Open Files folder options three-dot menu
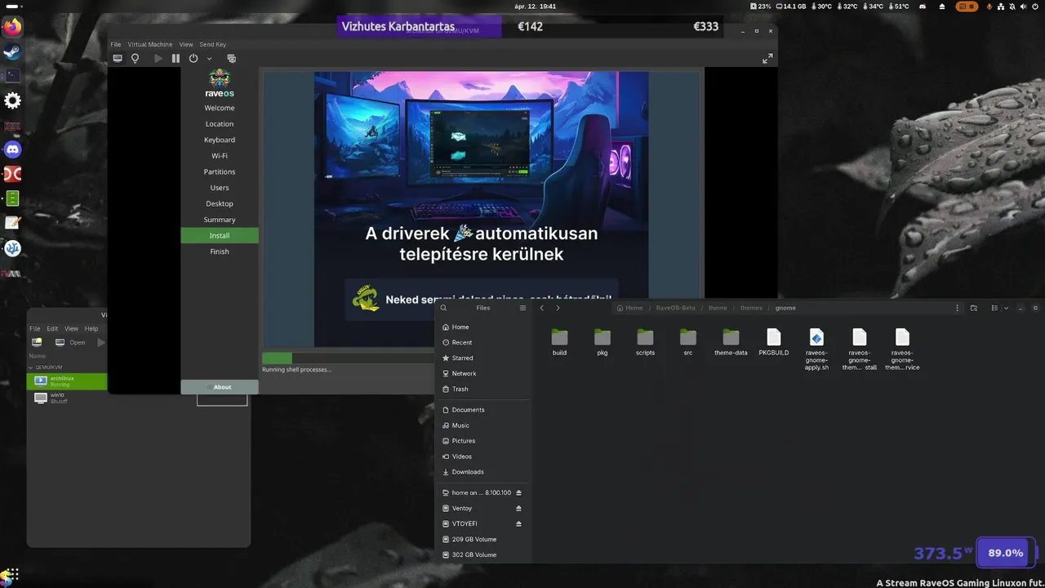This screenshot has height=588, width=1045. pyautogui.click(x=958, y=308)
